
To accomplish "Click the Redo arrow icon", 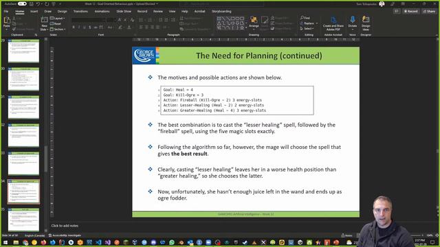I will [x=47, y=4].
